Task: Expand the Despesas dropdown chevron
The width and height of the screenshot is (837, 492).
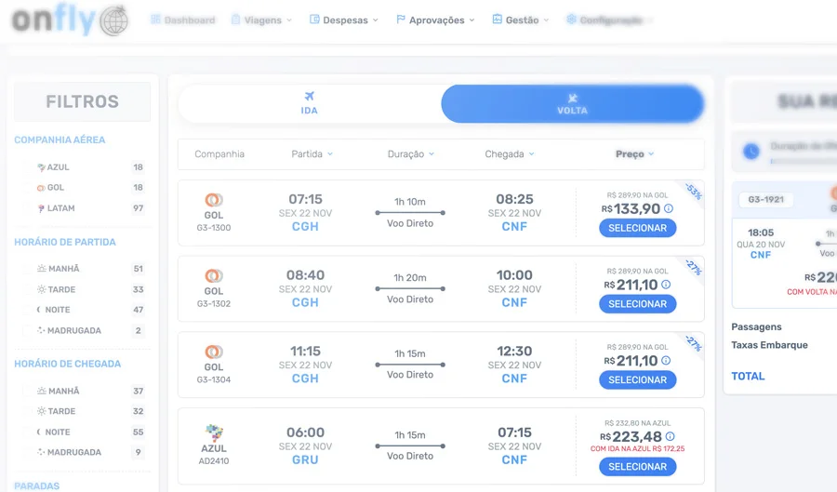Action: (x=376, y=20)
